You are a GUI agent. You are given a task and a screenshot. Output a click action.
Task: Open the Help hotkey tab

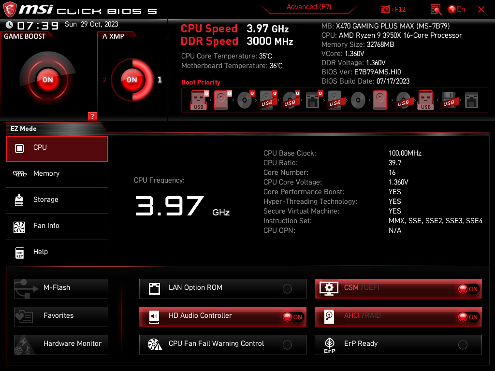57,253
